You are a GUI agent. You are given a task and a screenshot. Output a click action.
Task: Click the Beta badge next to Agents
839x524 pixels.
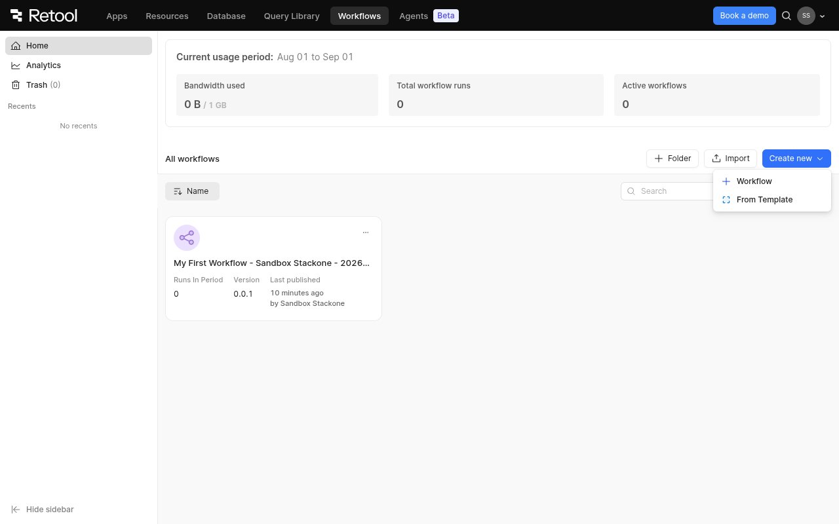(446, 16)
